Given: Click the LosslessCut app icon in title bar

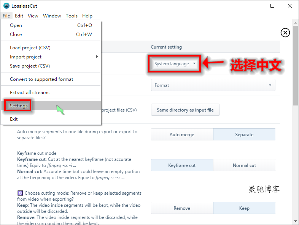Looking at the screenshot, I should (x=6, y=6).
